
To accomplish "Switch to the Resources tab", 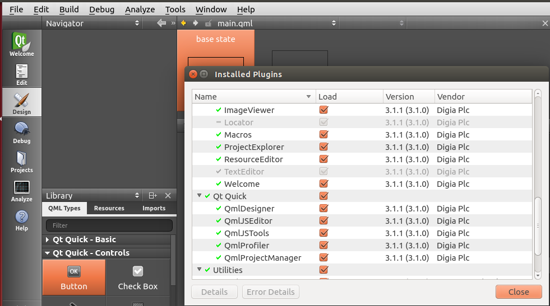I will click(109, 208).
